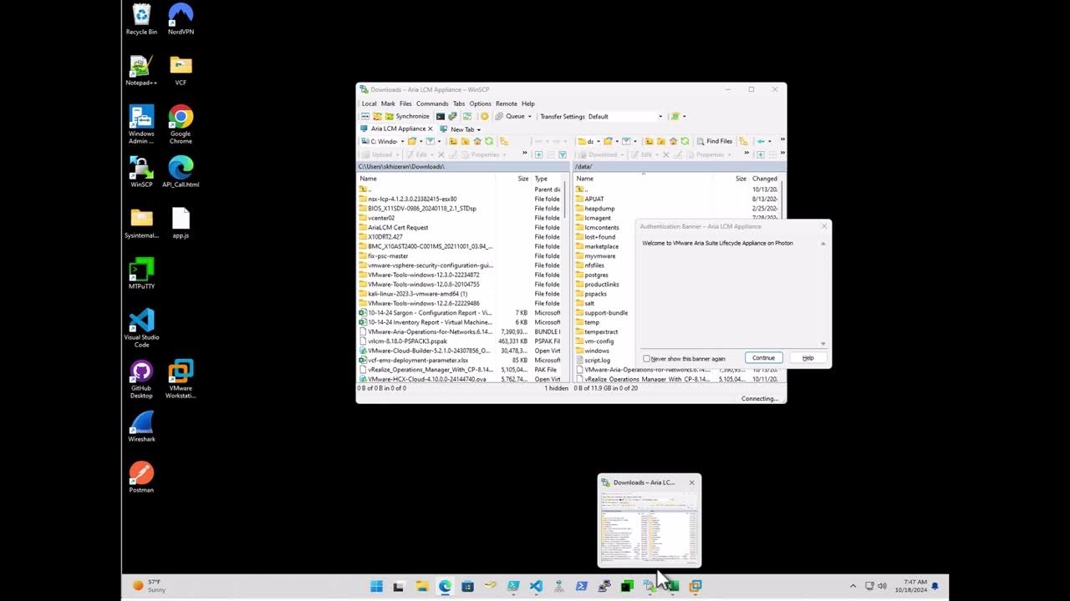The width and height of the screenshot is (1070, 601).
Task: Click the Windows Start button on taskbar
Action: pos(376,586)
